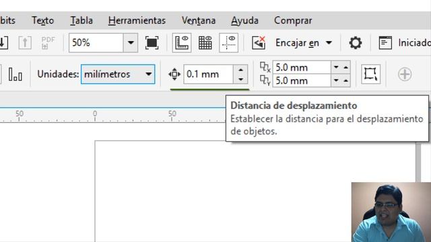Image resolution: width=431 pixels, height=242 pixels.
Task: Toggle the disable snapping icon
Action: [x=259, y=43]
